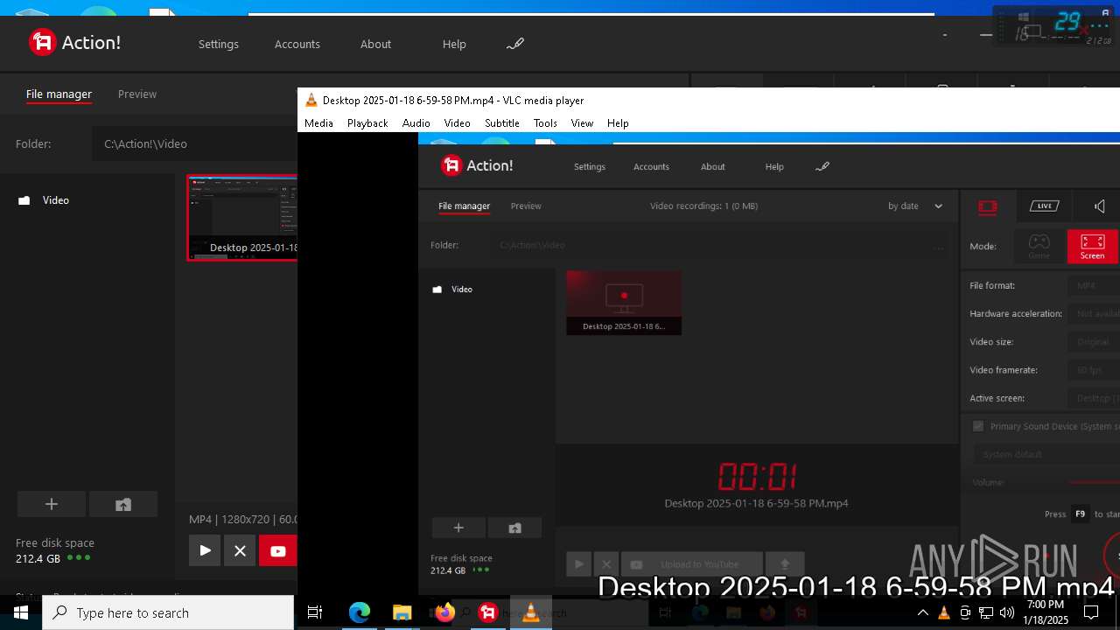Screen dimensions: 1120x630
Task: Open the VLC Subtitle menu
Action: 502,123
